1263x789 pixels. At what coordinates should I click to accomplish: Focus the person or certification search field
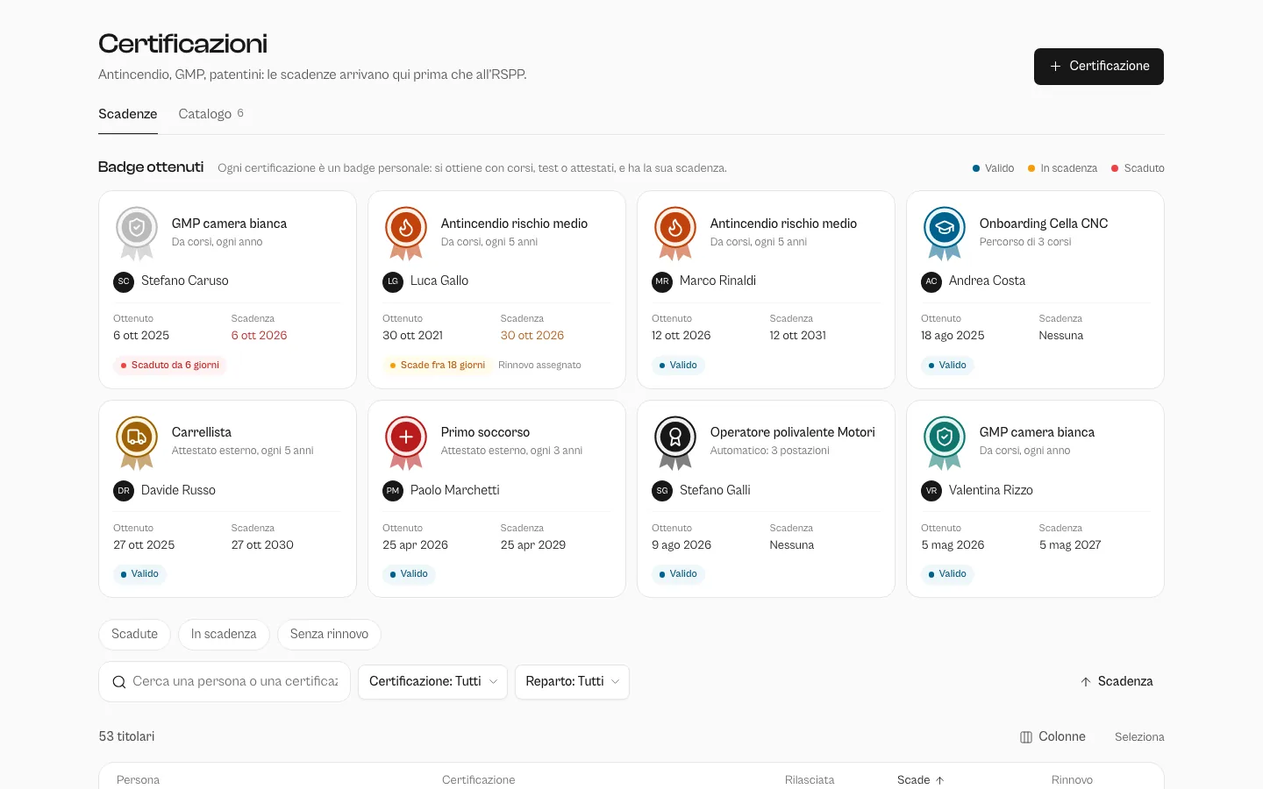(225, 682)
